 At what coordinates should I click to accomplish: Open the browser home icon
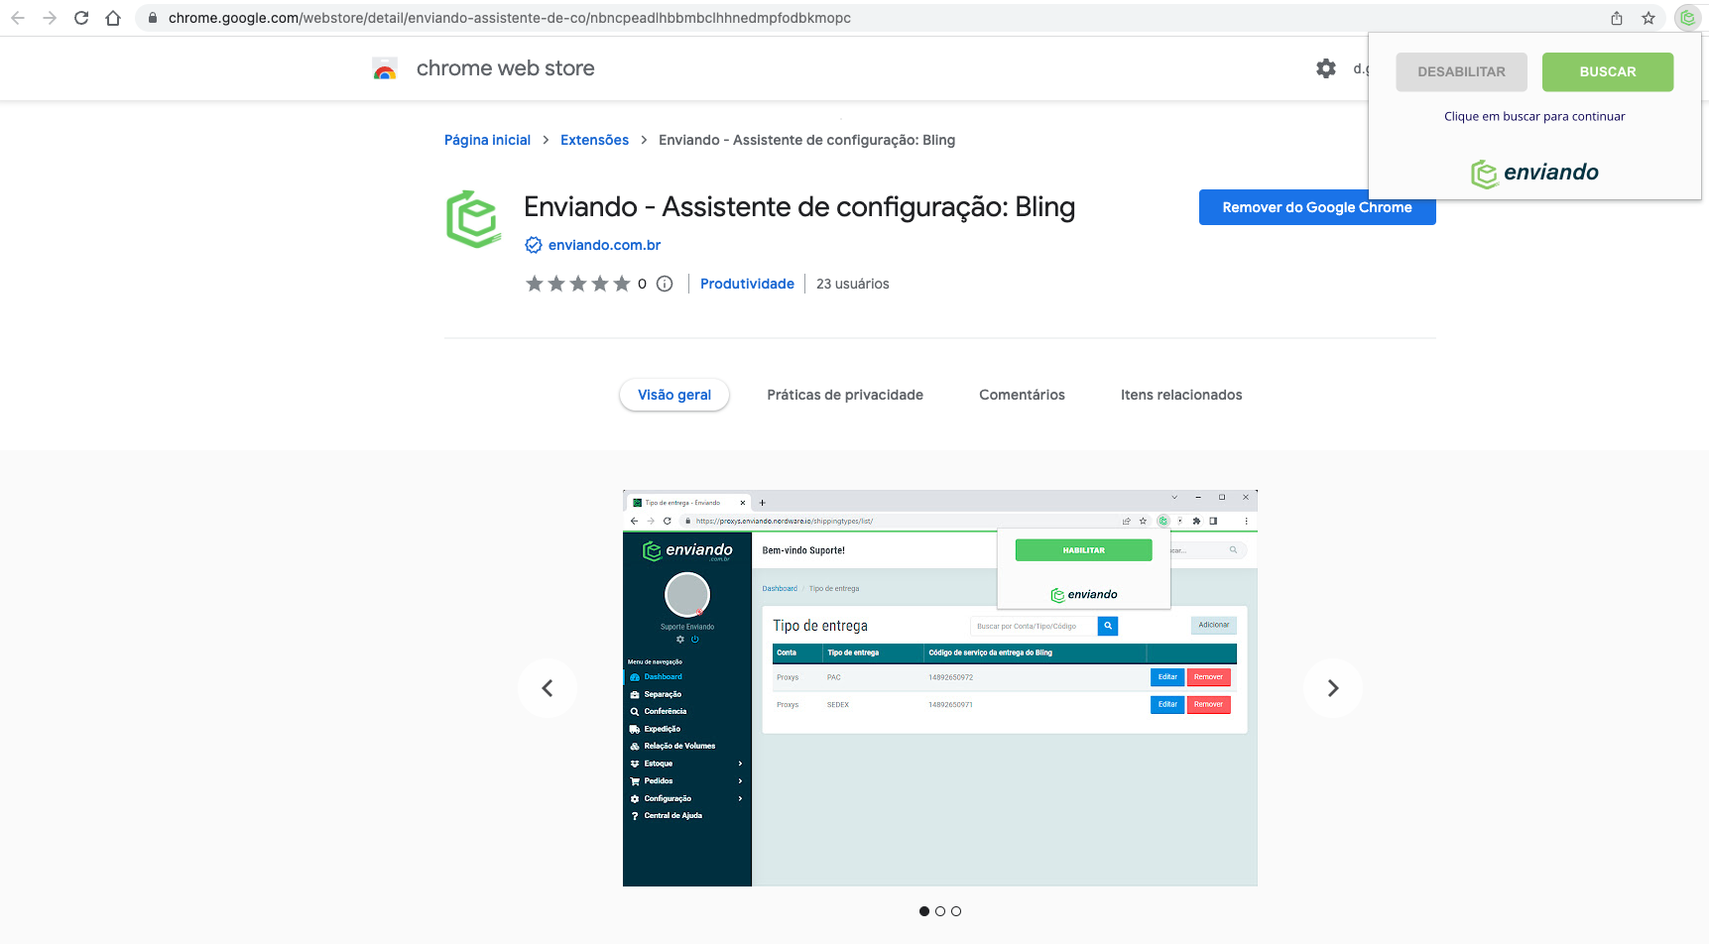click(113, 18)
